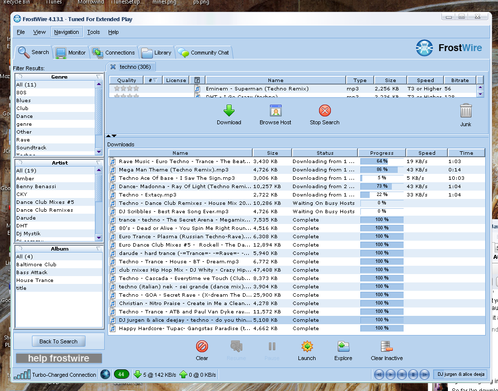Select the Dance genre filter
This screenshot has width=498, height=391.
tap(55, 116)
